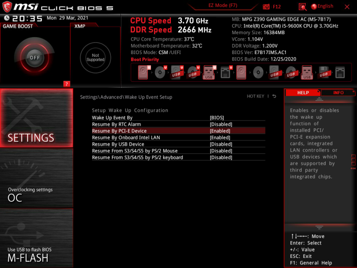
Task: Select the legacy USB CD/DVD boot icon
Action: 291,73
